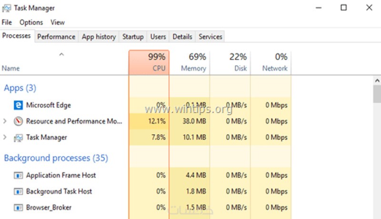Switch to the Startup tab
The image size is (381, 219).
[x=133, y=37]
